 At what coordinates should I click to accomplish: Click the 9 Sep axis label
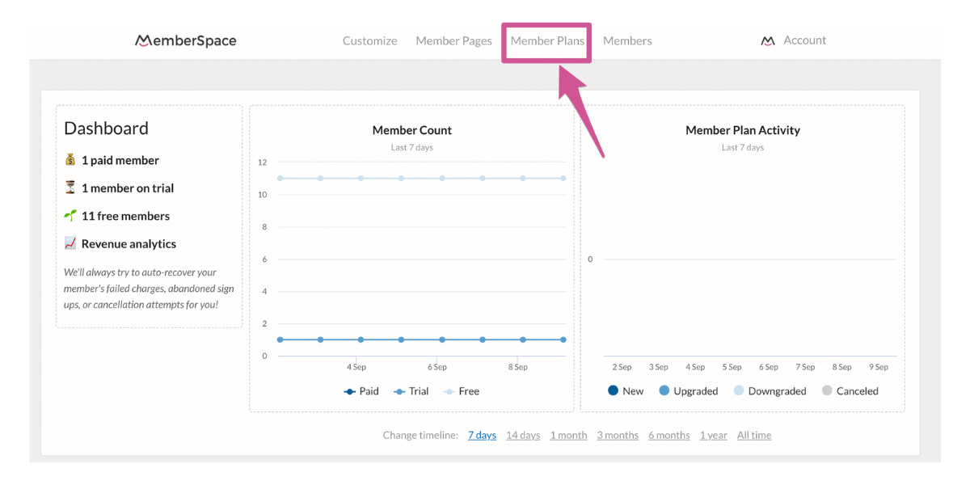click(879, 367)
